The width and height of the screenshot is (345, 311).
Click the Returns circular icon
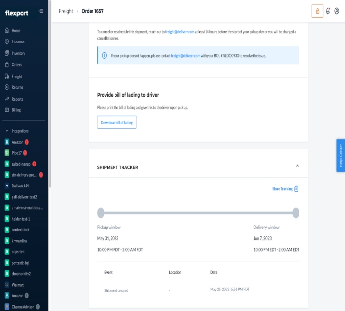pos(7,87)
